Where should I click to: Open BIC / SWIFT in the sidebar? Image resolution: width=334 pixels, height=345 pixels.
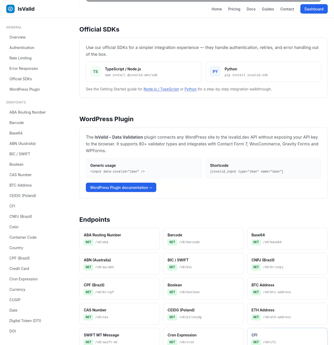(20, 154)
